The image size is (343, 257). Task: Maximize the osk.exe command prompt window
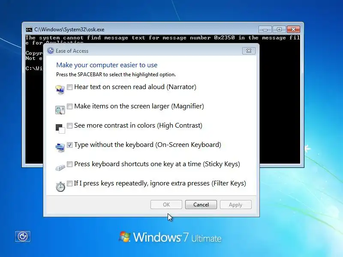click(279, 29)
